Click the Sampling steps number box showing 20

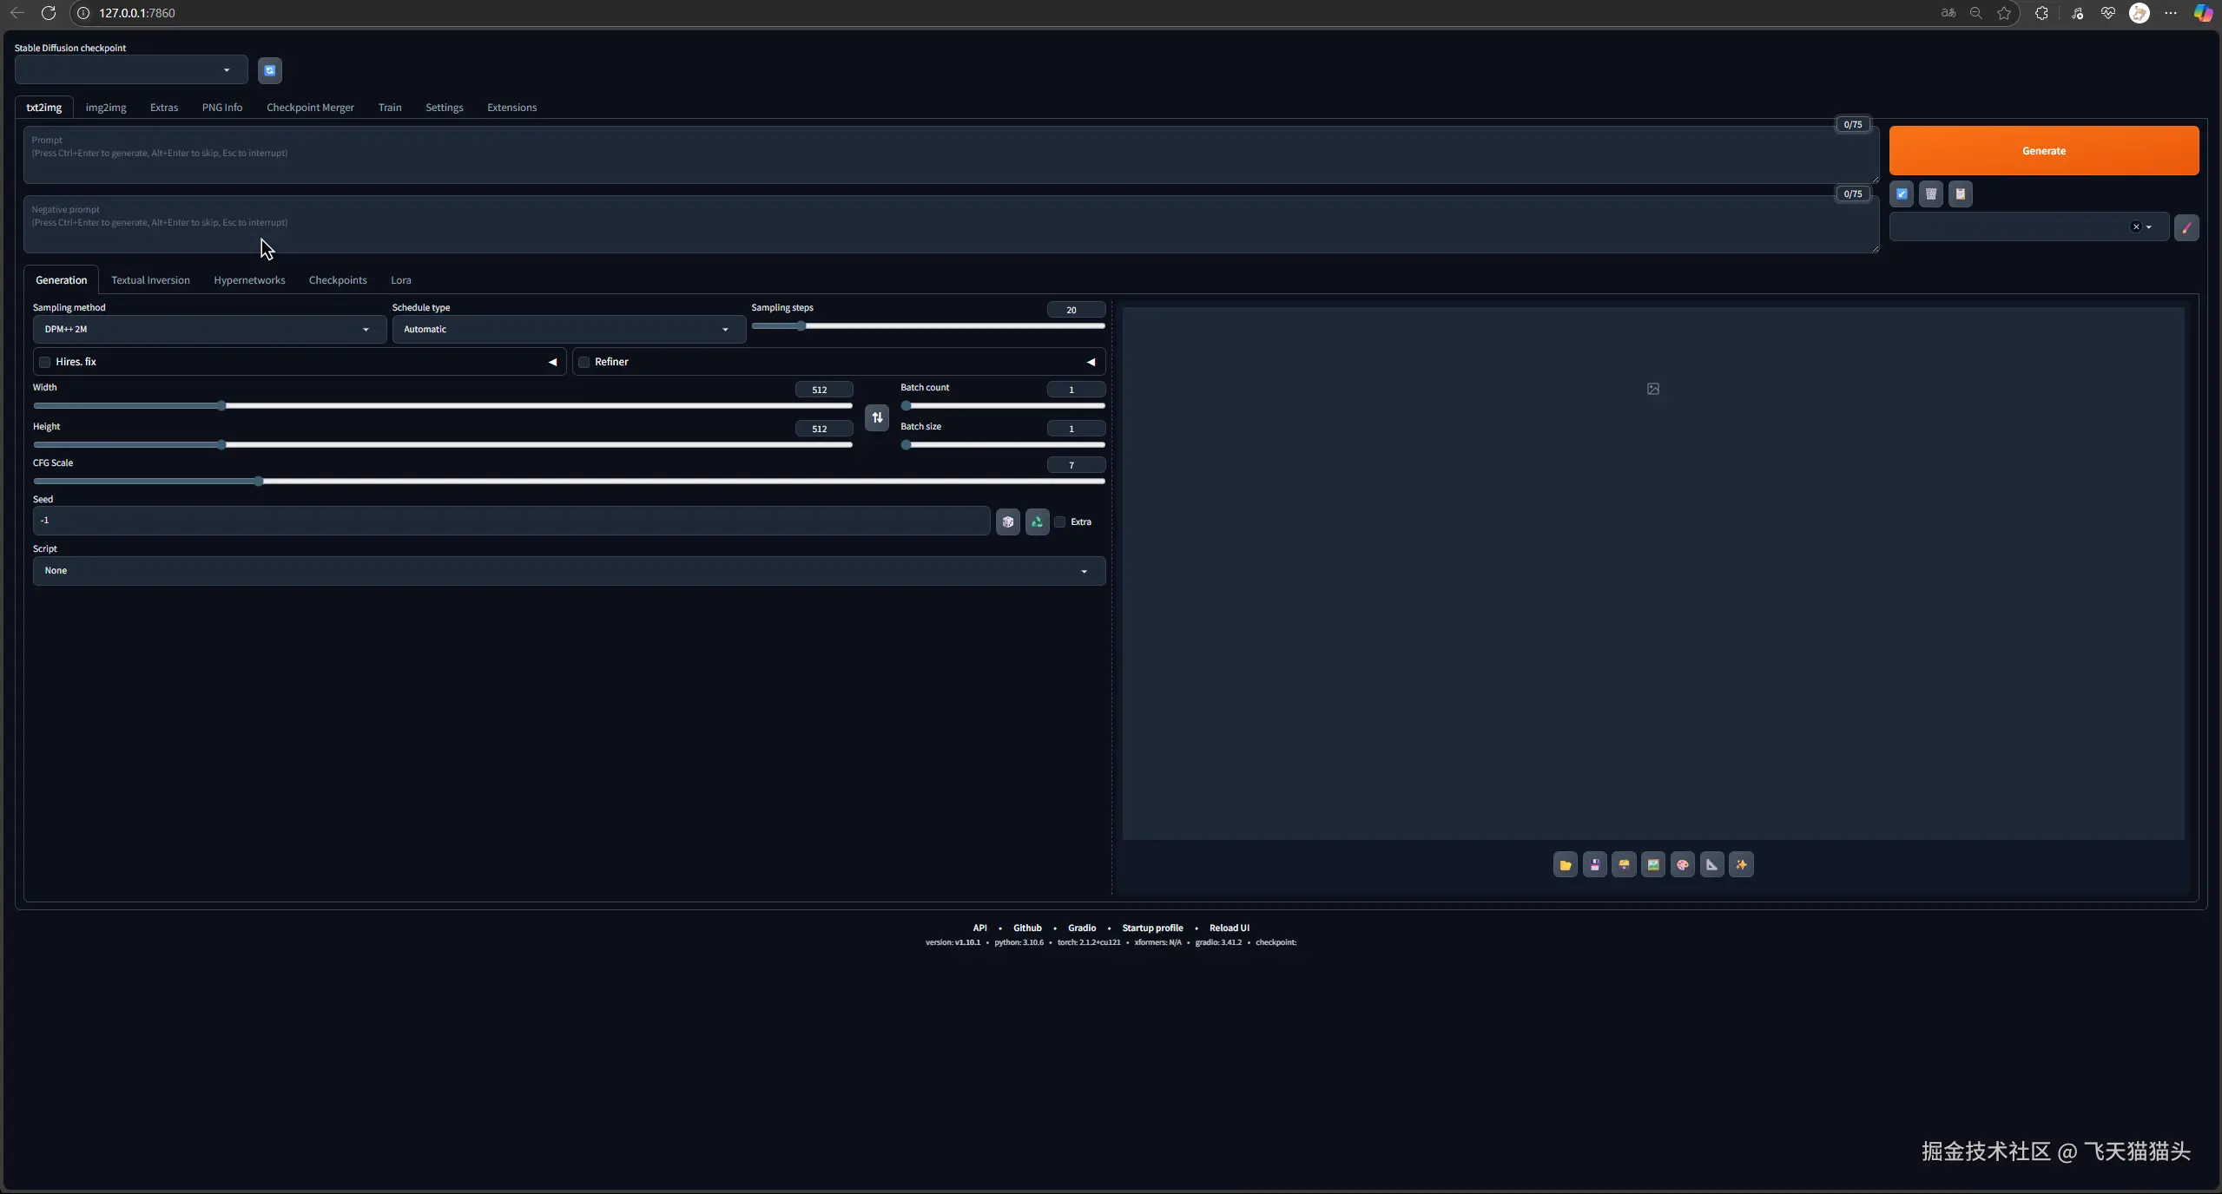click(x=1076, y=310)
